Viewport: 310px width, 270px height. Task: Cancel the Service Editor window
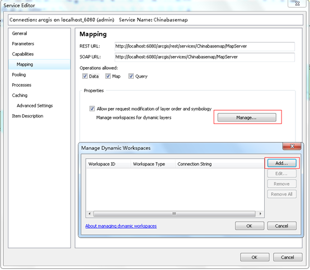[288, 257]
